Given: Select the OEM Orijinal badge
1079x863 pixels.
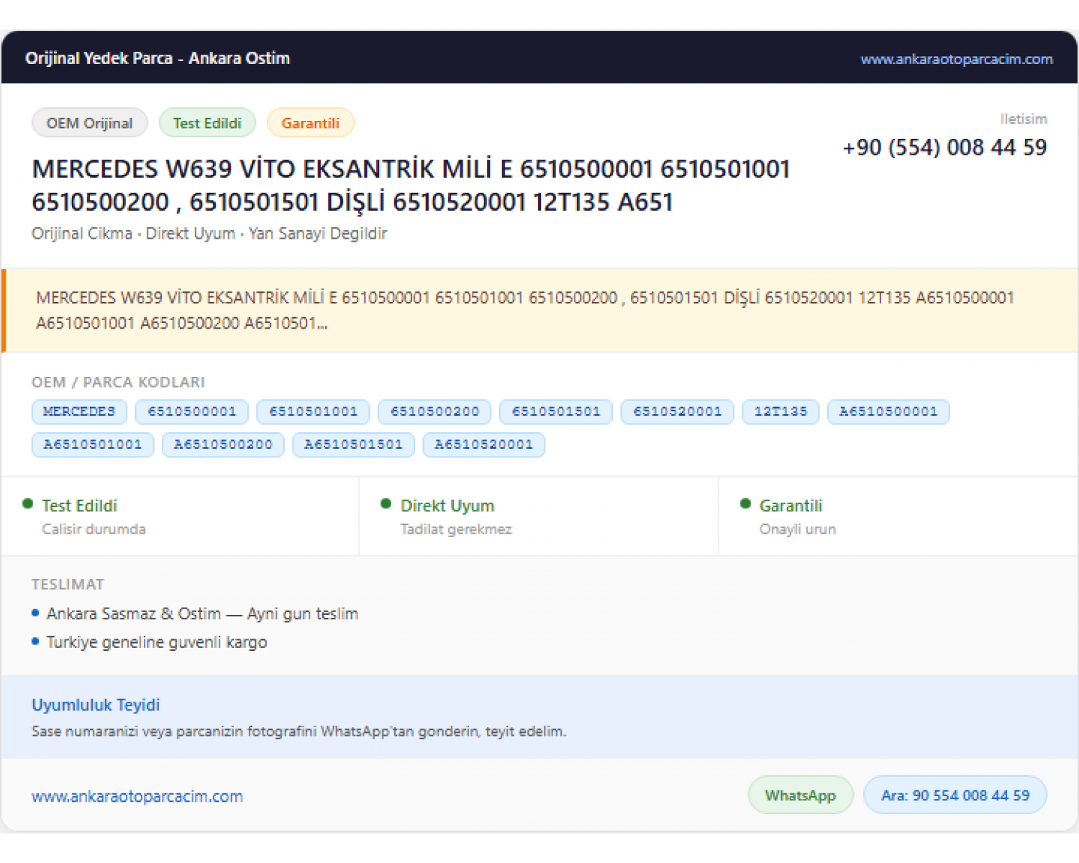Looking at the screenshot, I should pos(90,123).
